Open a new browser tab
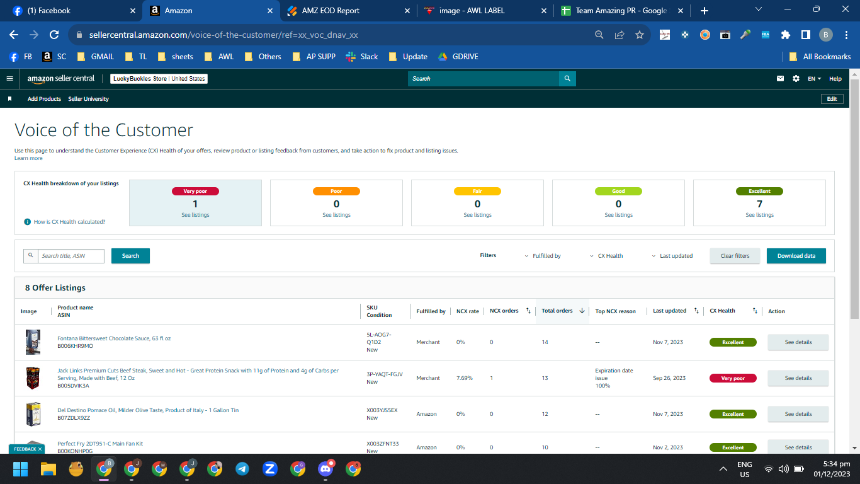Viewport: 860px width, 484px height. (x=704, y=11)
